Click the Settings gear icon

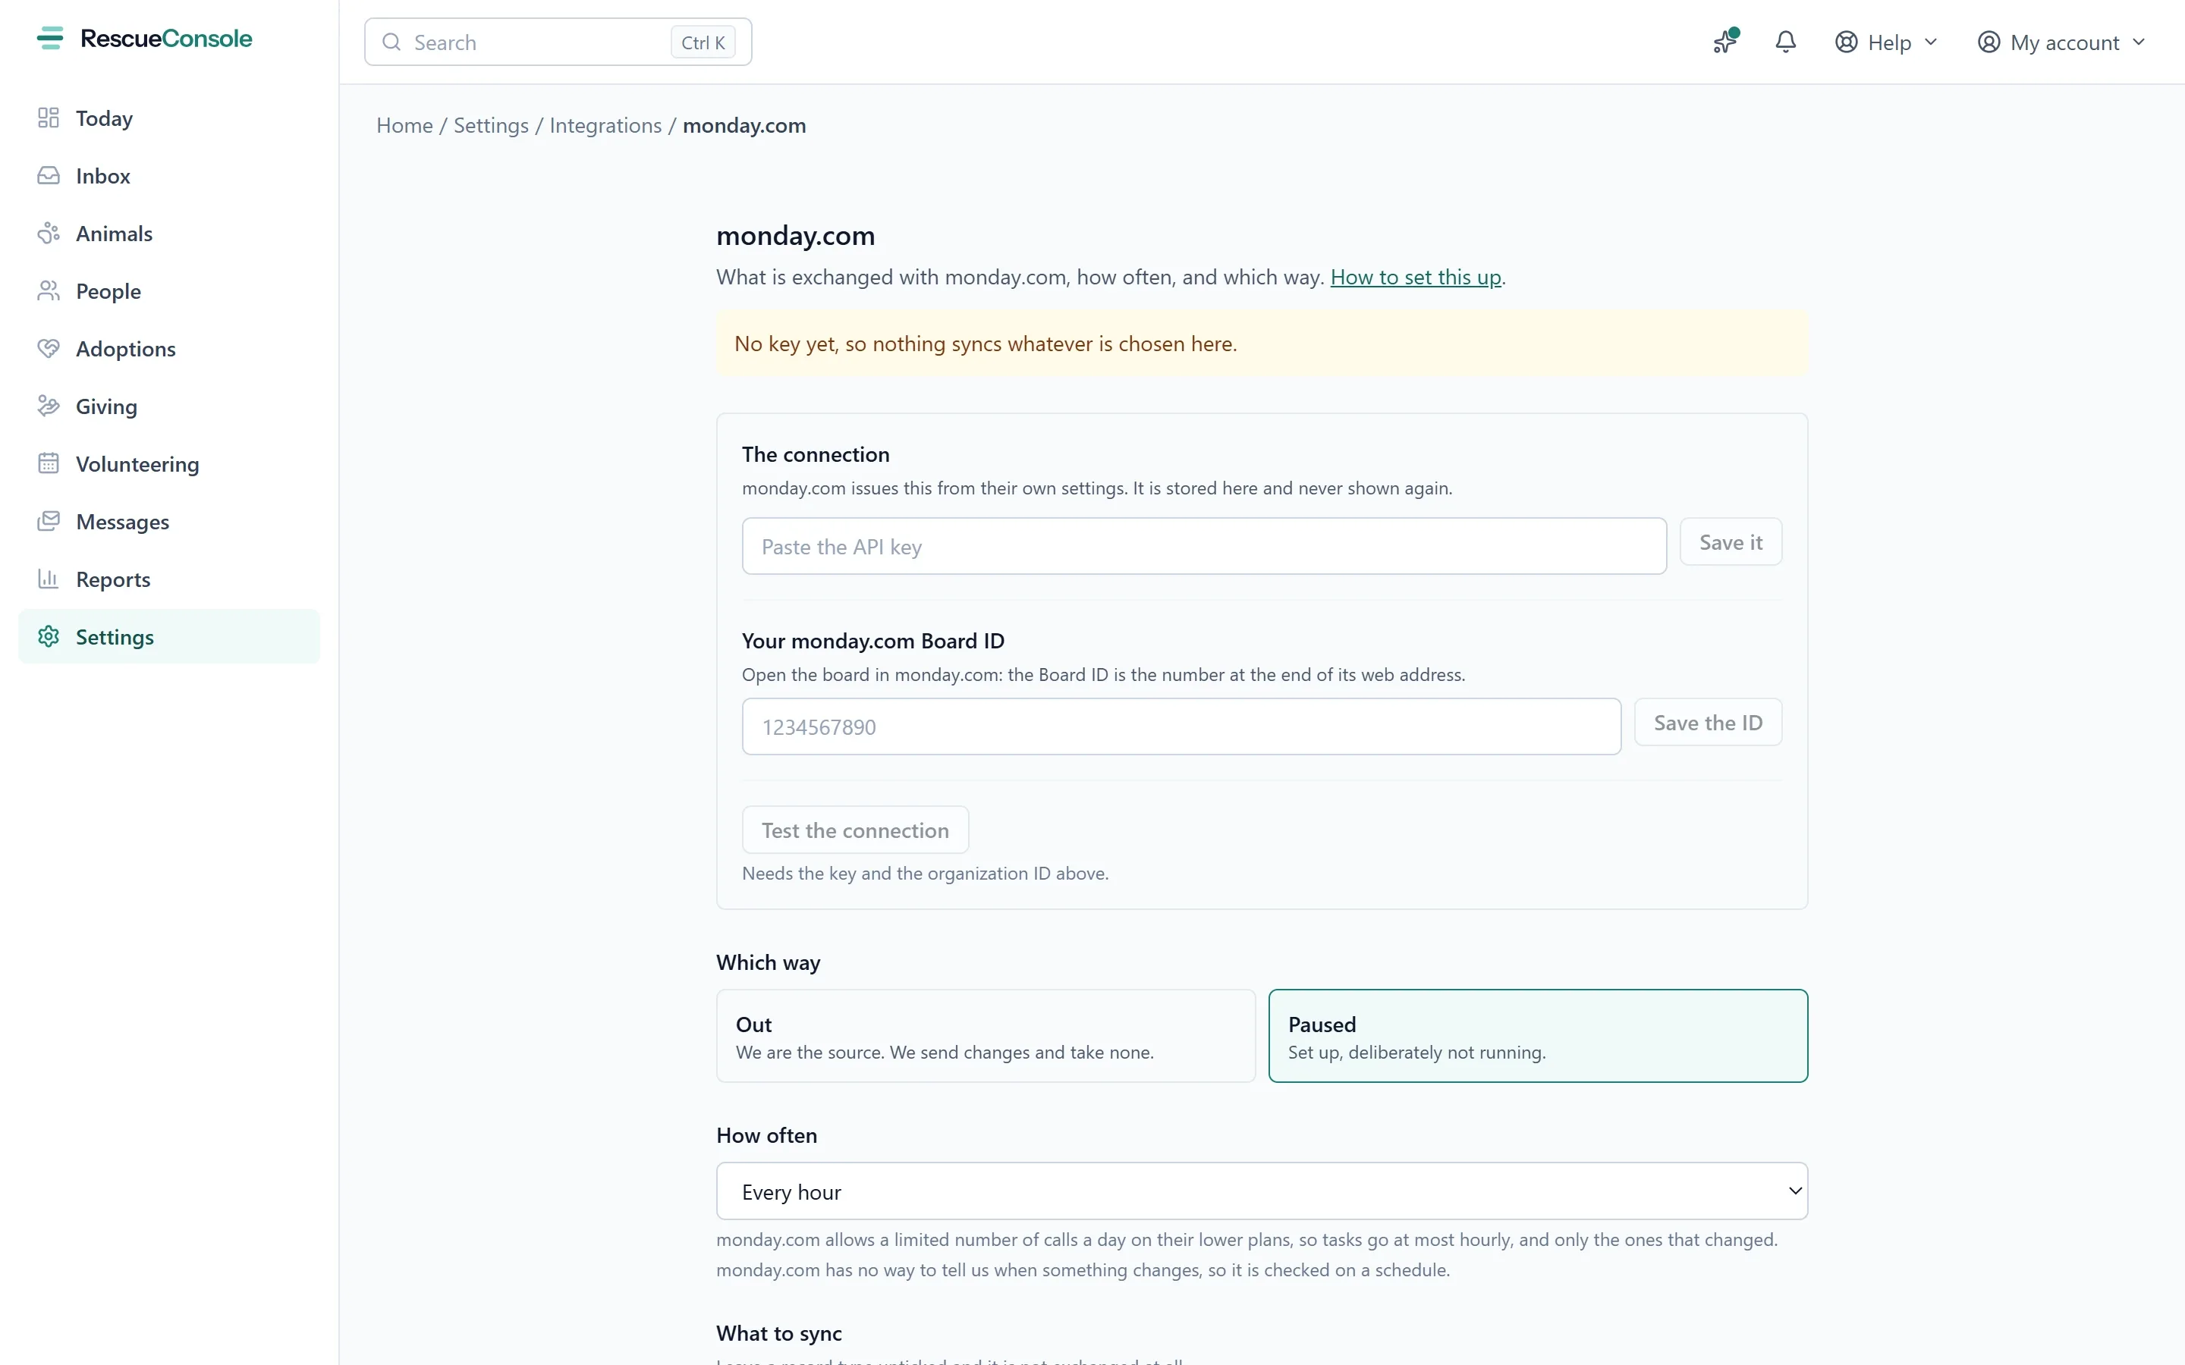click(49, 636)
